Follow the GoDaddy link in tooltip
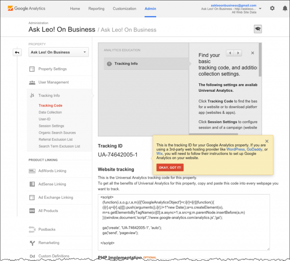The width and height of the screenshot is (290, 261). click(254, 149)
